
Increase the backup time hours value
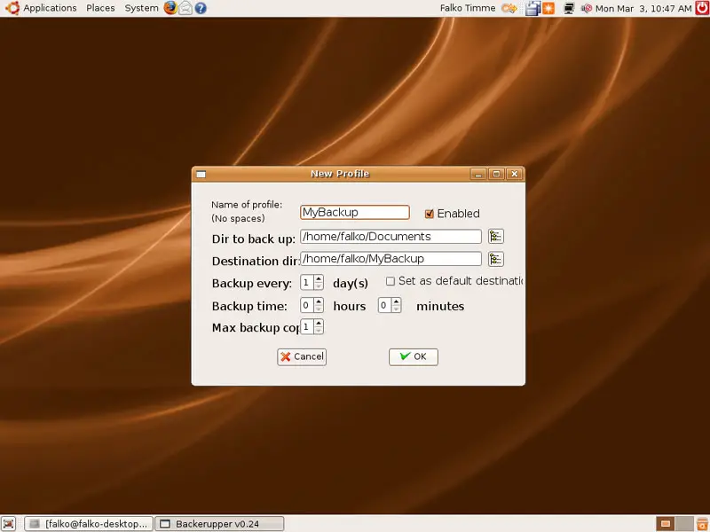[319, 301]
